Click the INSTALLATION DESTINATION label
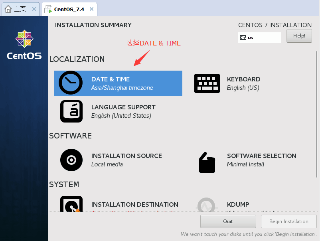 click(x=135, y=204)
